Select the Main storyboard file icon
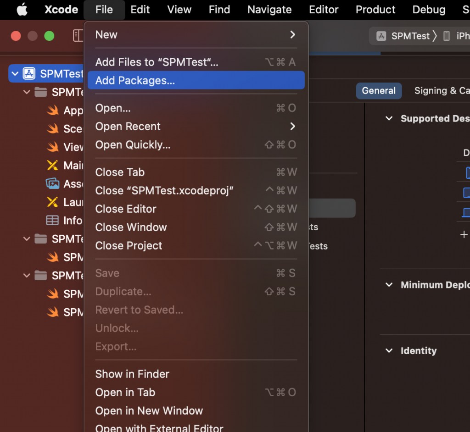Image resolution: width=470 pixels, height=432 pixels. click(x=52, y=165)
